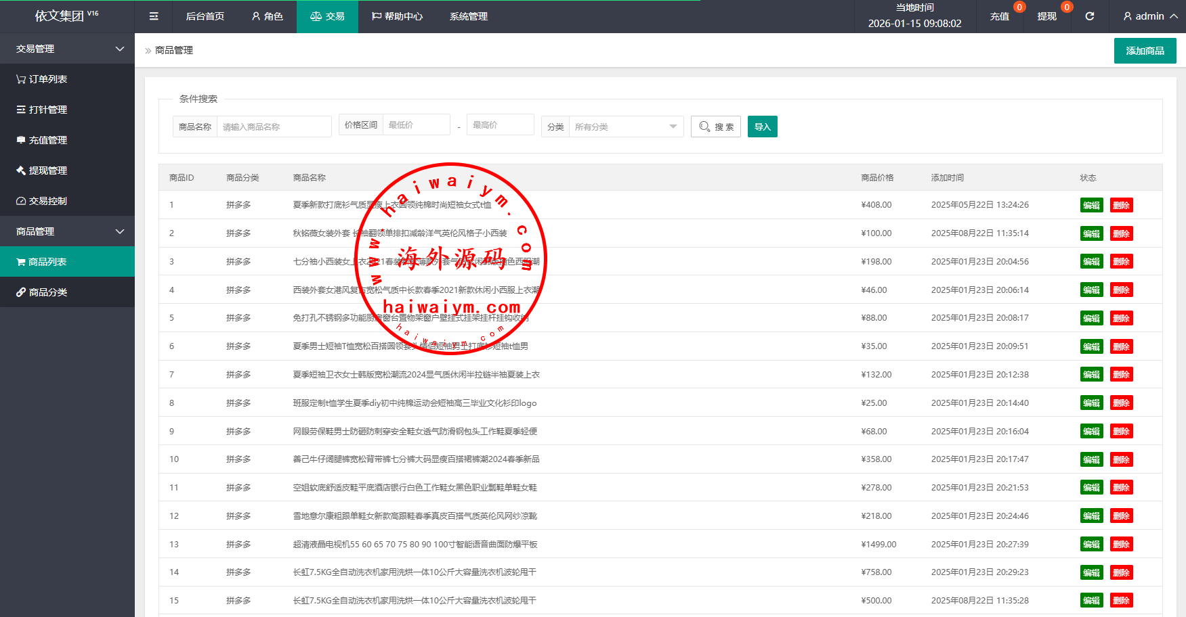Switch to the 帮助中心 top menu
The image size is (1186, 617).
397,16
